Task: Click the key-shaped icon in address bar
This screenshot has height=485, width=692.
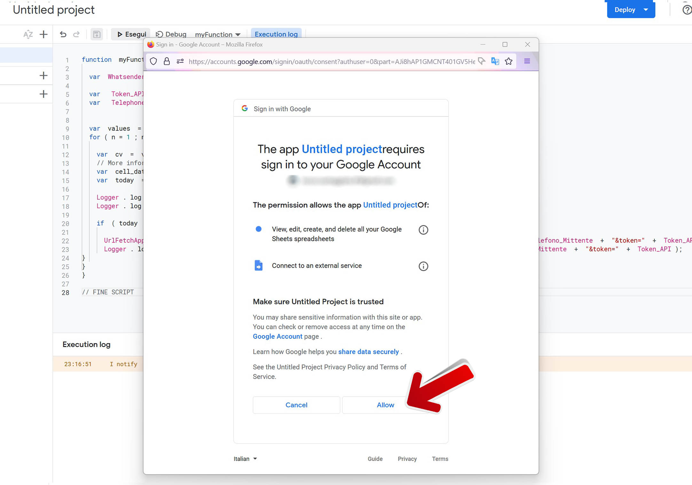Action: (482, 61)
